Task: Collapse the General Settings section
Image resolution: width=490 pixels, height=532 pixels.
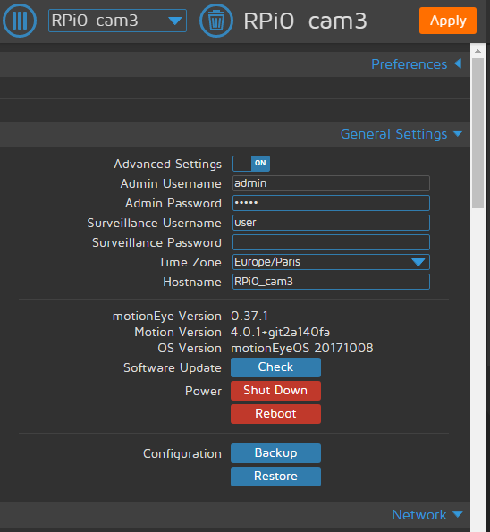Action: tap(401, 134)
